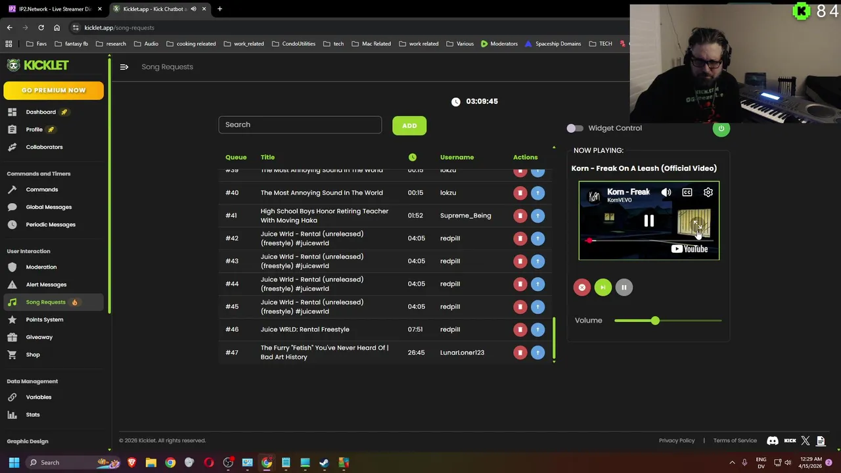
Task: Sort by the Username column header
Action: pyautogui.click(x=457, y=157)
